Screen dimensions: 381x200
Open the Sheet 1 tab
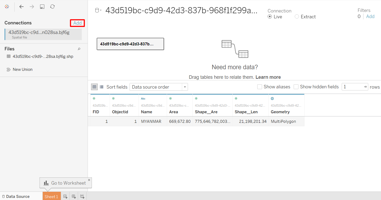click(51, 197)
